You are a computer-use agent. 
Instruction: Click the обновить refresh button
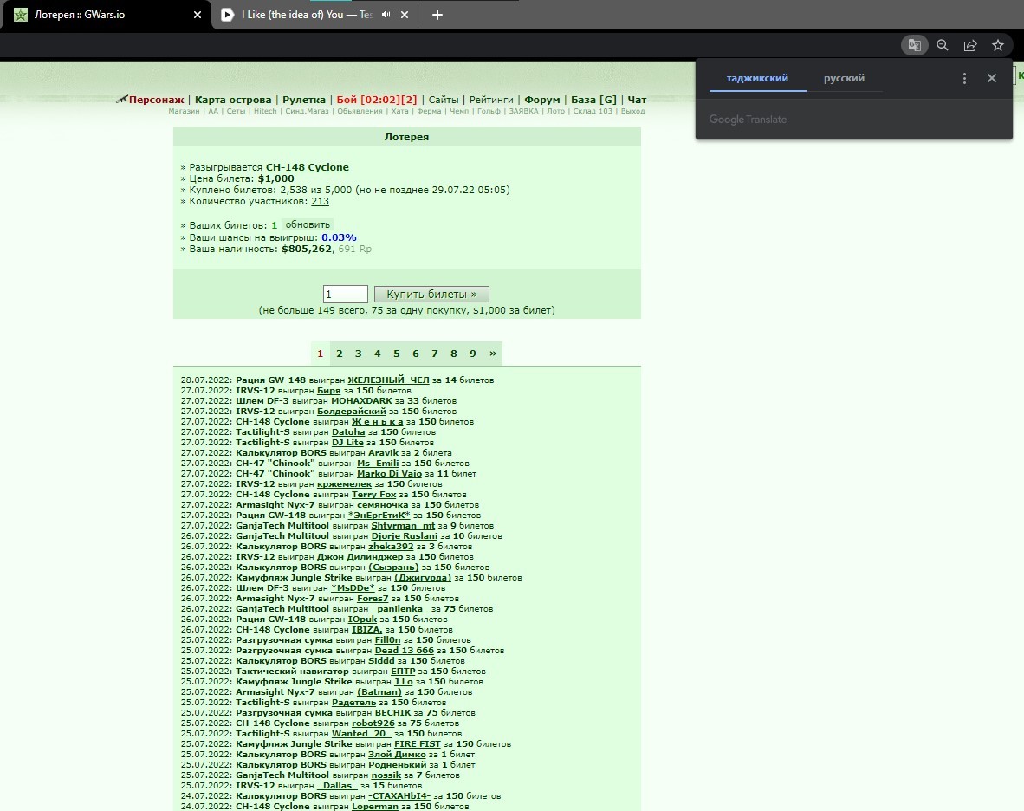pyautogui.click(x=308, y=224)
